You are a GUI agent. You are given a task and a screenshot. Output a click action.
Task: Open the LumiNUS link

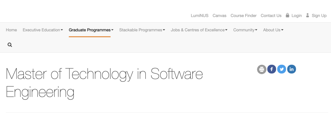[200, 16]
